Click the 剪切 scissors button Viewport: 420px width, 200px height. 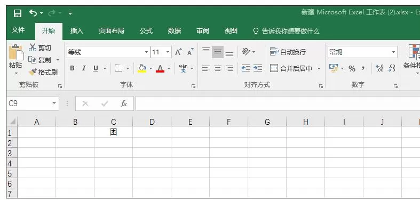[39, 47]
